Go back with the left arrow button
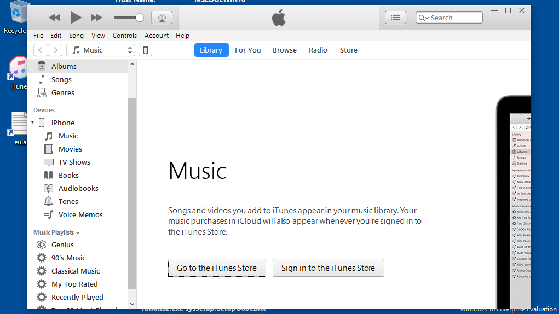This screenshot has height=314, width=559. pos(41,50)
